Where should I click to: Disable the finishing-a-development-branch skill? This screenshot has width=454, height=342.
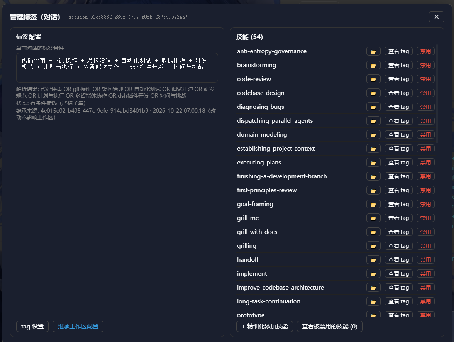tap(425, 177)
